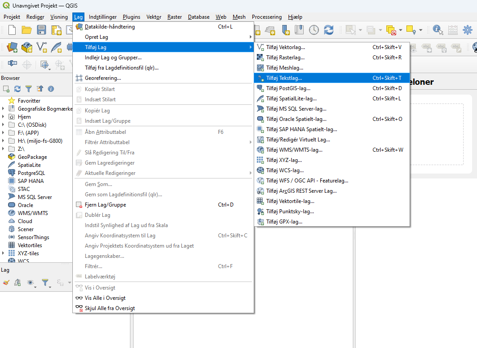Open Datakilde-håndtering from Lag menu

163,27
